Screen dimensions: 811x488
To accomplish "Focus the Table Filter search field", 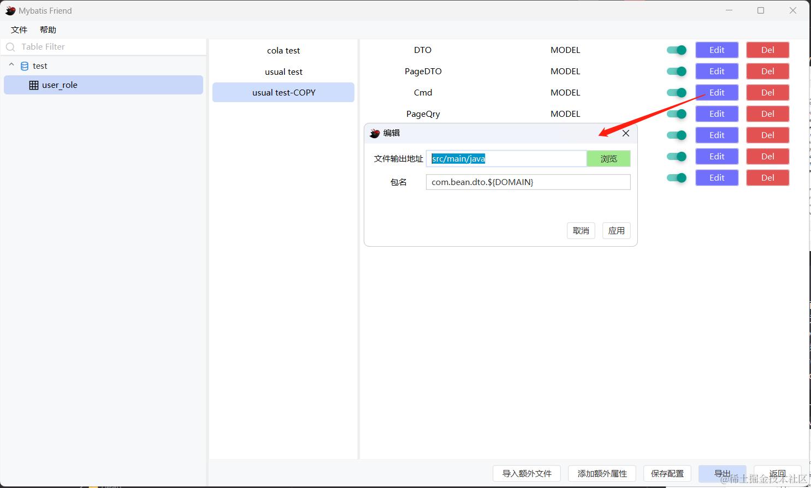I will tap(104, 47).
